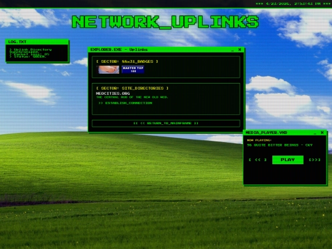Skip to the previous track in the media player
Image resolution: width=332 pixels, height=249 pixels.
(258, 160)
